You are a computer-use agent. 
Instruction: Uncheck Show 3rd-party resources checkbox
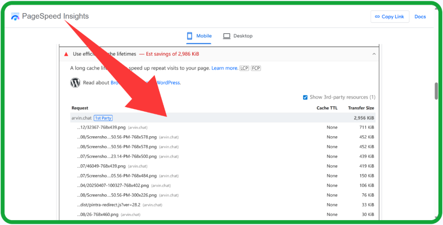(305, 97)
